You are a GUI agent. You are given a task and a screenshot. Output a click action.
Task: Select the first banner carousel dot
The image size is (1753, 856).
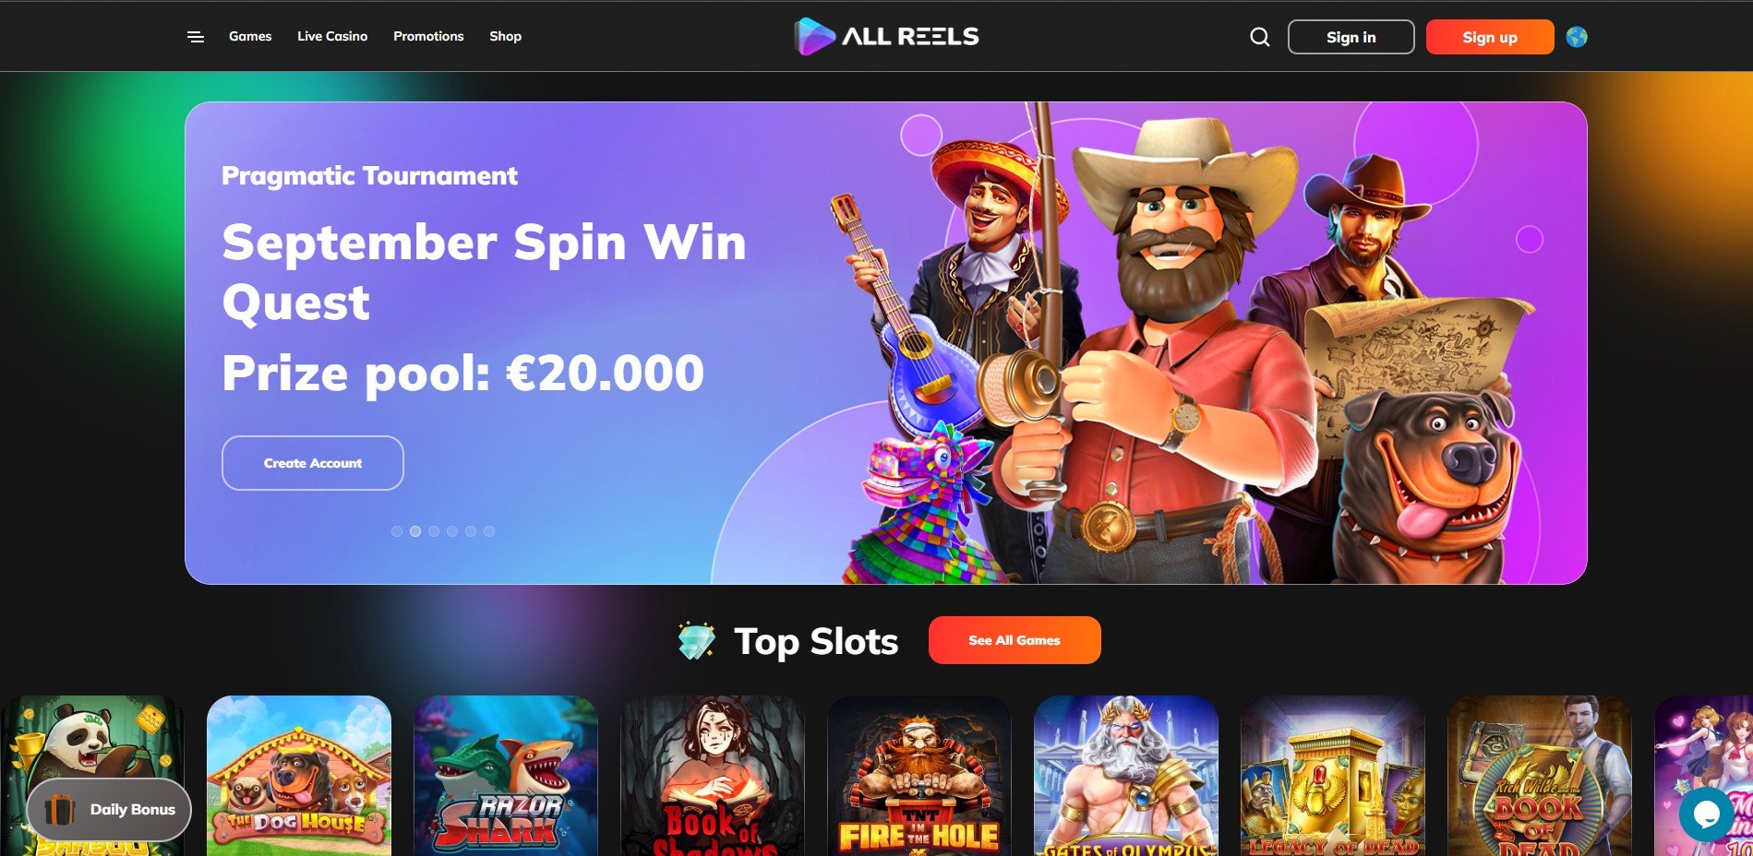pyautogui.click(x=397, y=531)
